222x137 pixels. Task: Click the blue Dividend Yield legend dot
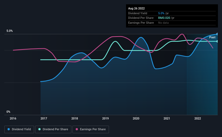[9, 129]
